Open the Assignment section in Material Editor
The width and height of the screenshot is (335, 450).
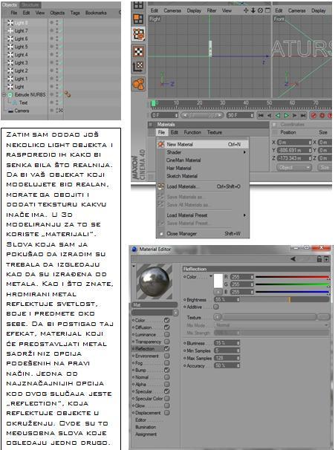pyautogui.click(x=146, y=434)
